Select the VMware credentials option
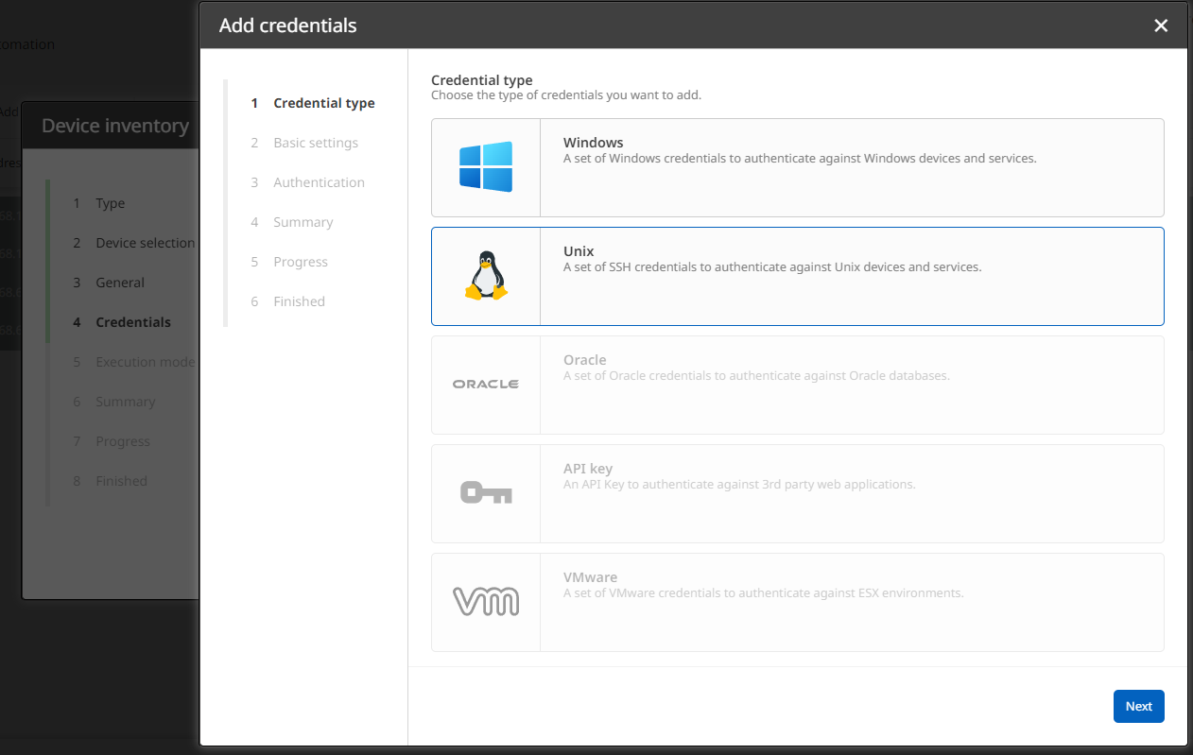The width and height of the screenshot is (1193, 755). (797, 600)
